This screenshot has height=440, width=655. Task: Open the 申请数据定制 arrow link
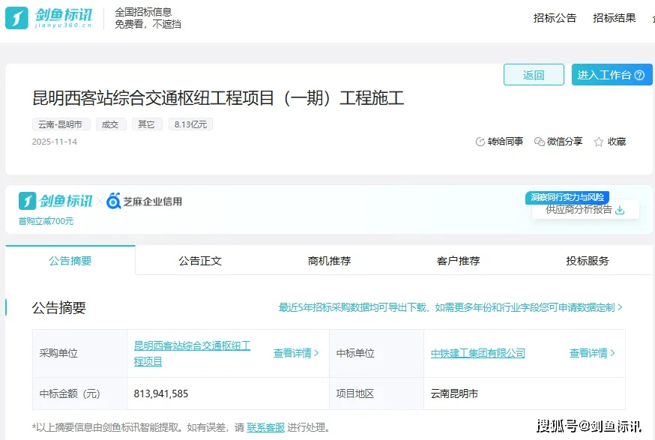point(620,307)
